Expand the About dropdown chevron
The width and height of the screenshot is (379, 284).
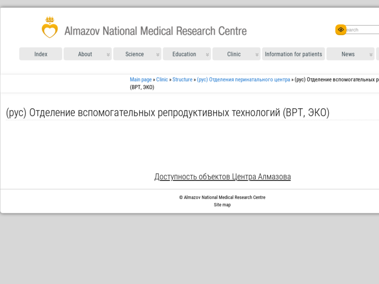tap(108, 54)
